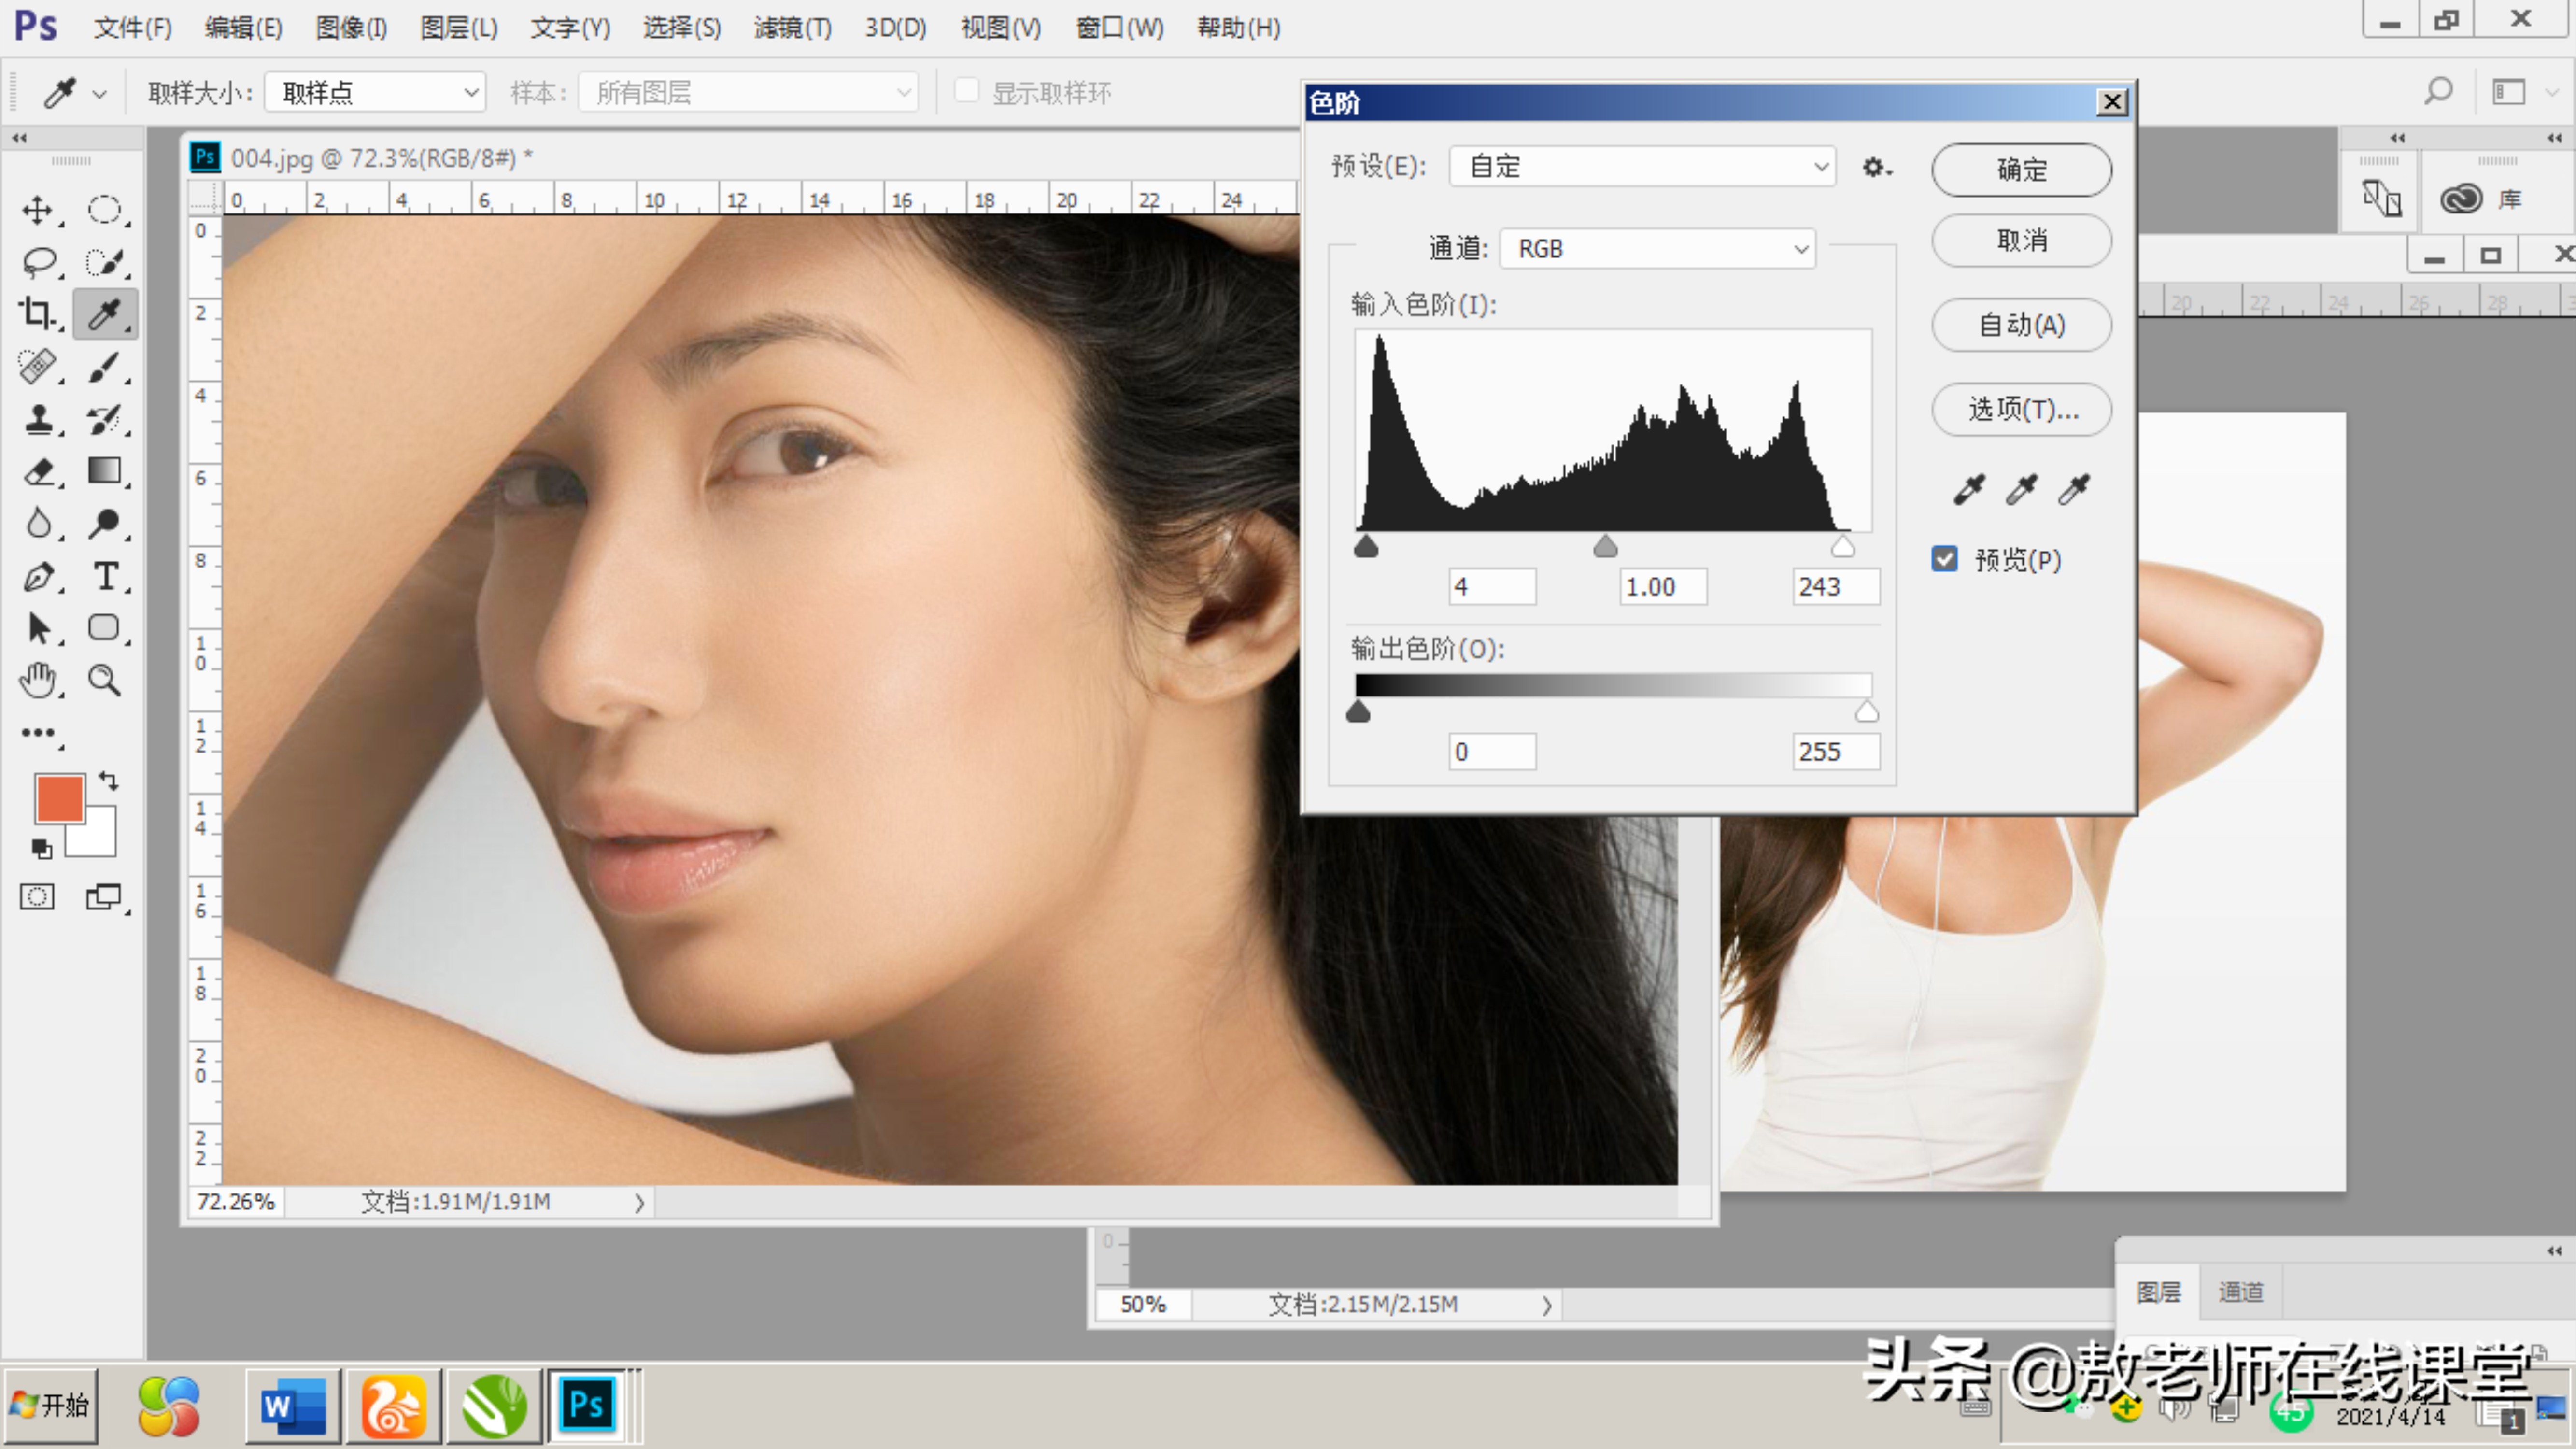Select the Path Selection tool
Image resolution: width=2576 pixels, height=1449 pixels.
coord(38,628)
